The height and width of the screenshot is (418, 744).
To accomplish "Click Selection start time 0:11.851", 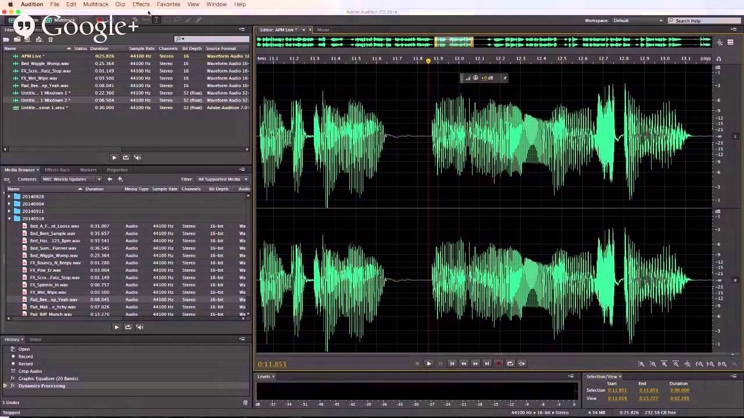I will point(617,391).
